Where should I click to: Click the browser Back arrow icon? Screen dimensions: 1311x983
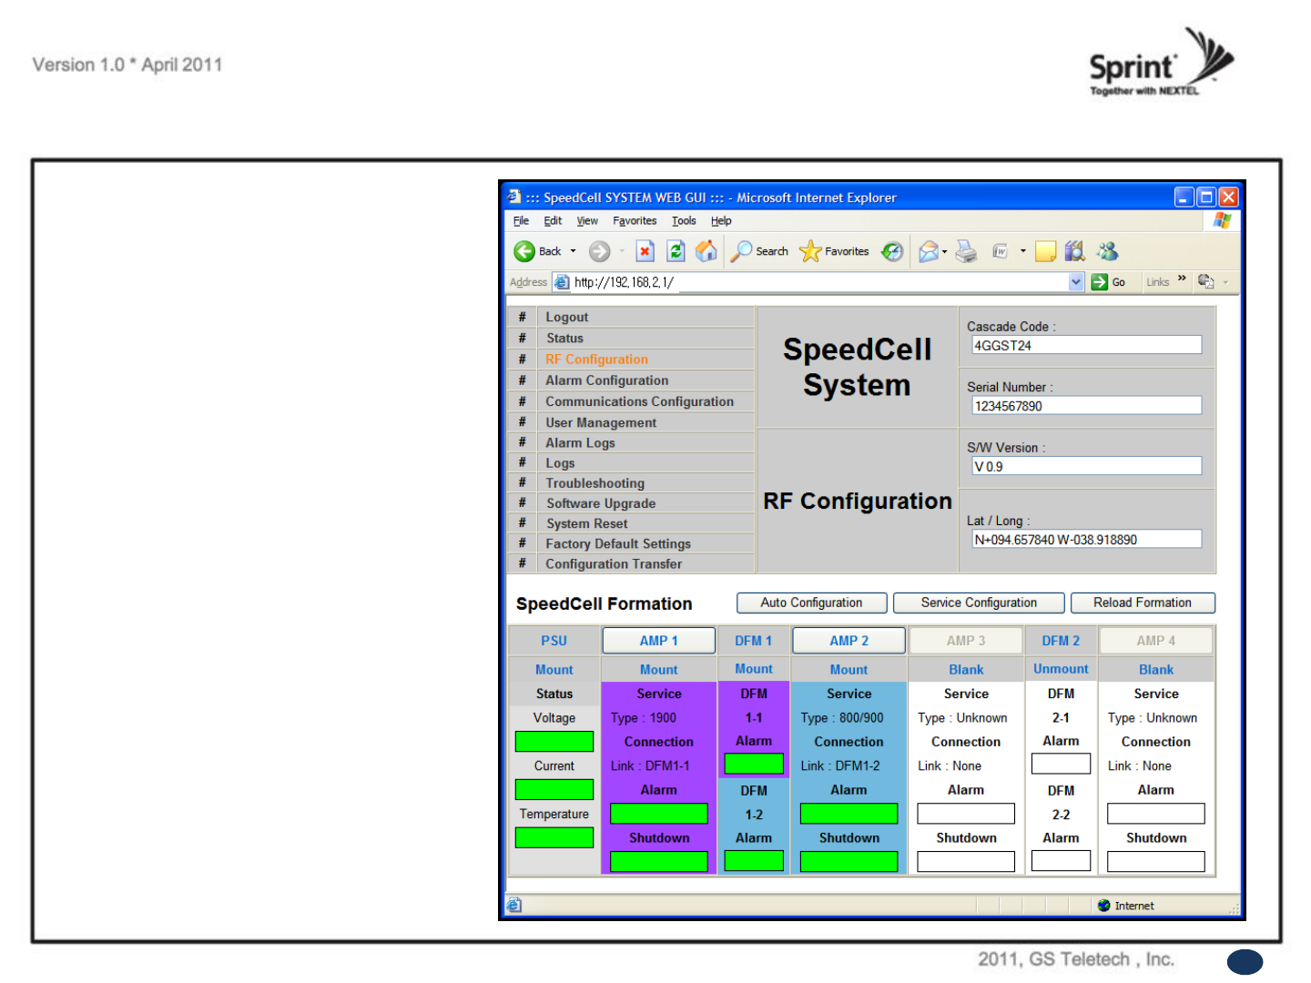[524, 251]
